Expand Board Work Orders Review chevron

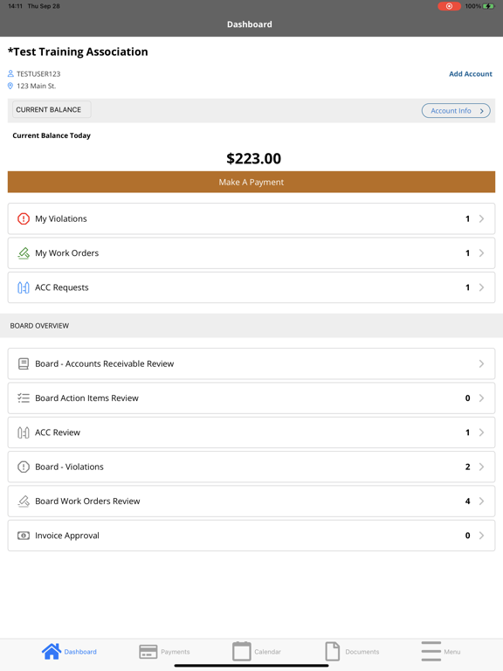(482, 502)
